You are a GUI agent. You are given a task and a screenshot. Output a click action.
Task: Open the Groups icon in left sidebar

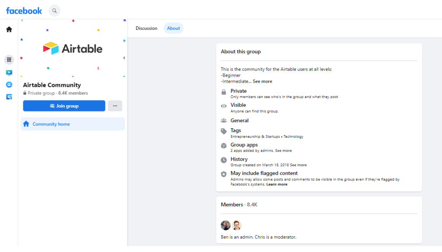coord(9,85)
